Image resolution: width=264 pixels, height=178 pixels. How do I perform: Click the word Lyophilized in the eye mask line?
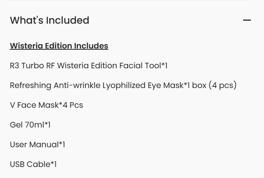(x=124, y=85)
